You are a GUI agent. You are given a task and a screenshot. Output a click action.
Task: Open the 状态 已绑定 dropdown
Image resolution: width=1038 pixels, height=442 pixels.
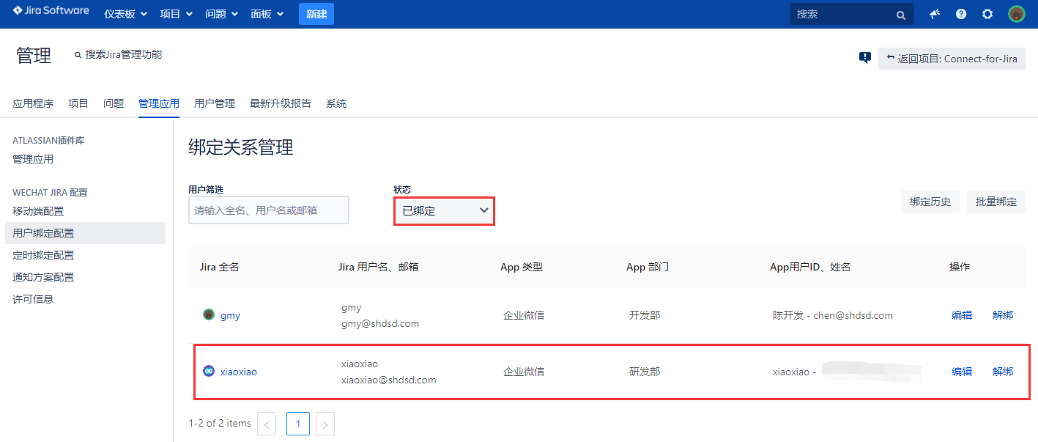click(x=444, y=211)
